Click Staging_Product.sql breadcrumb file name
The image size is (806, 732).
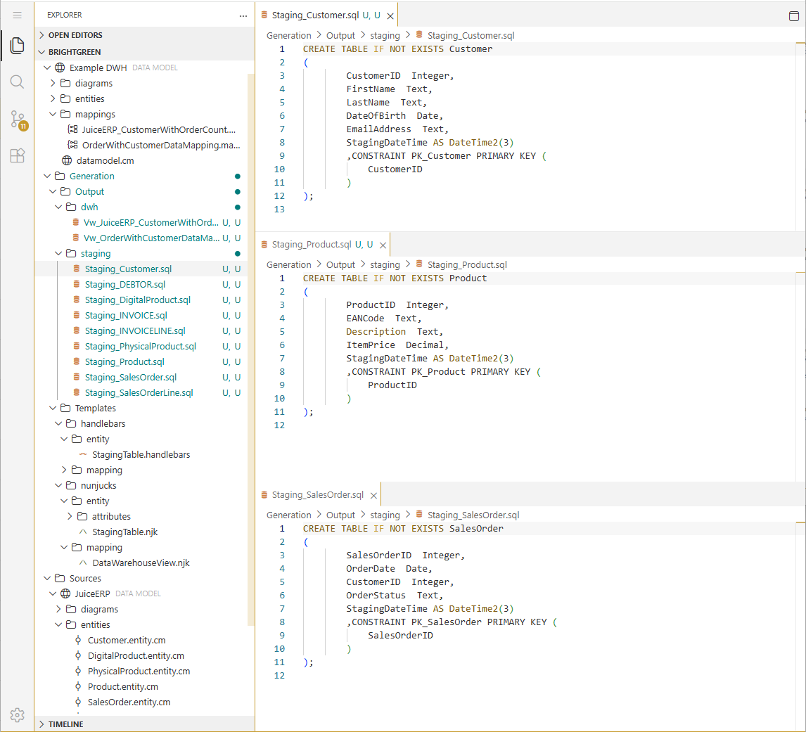coord(467,264)
